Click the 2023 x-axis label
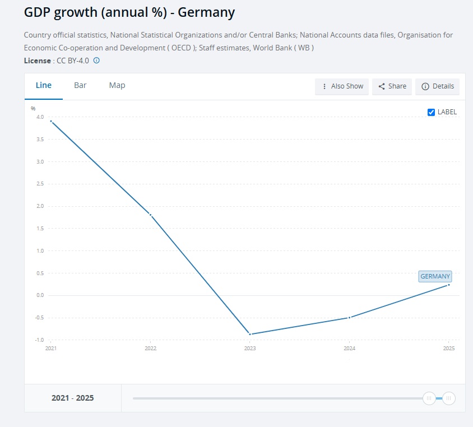Image resolution: width=473 pixels, height=427 pixels. point(250,349)
